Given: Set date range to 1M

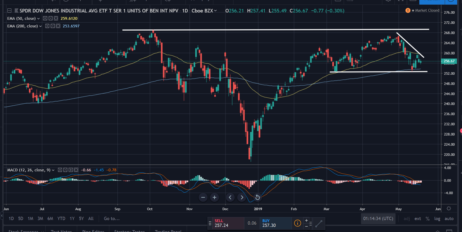Looking at the screenshot, I should 30,219.
